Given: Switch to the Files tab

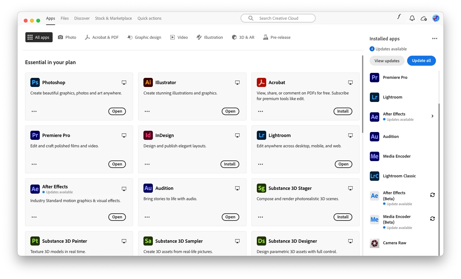Looking at the screenshot, I should pyautogui.click(x=65, y=18).
